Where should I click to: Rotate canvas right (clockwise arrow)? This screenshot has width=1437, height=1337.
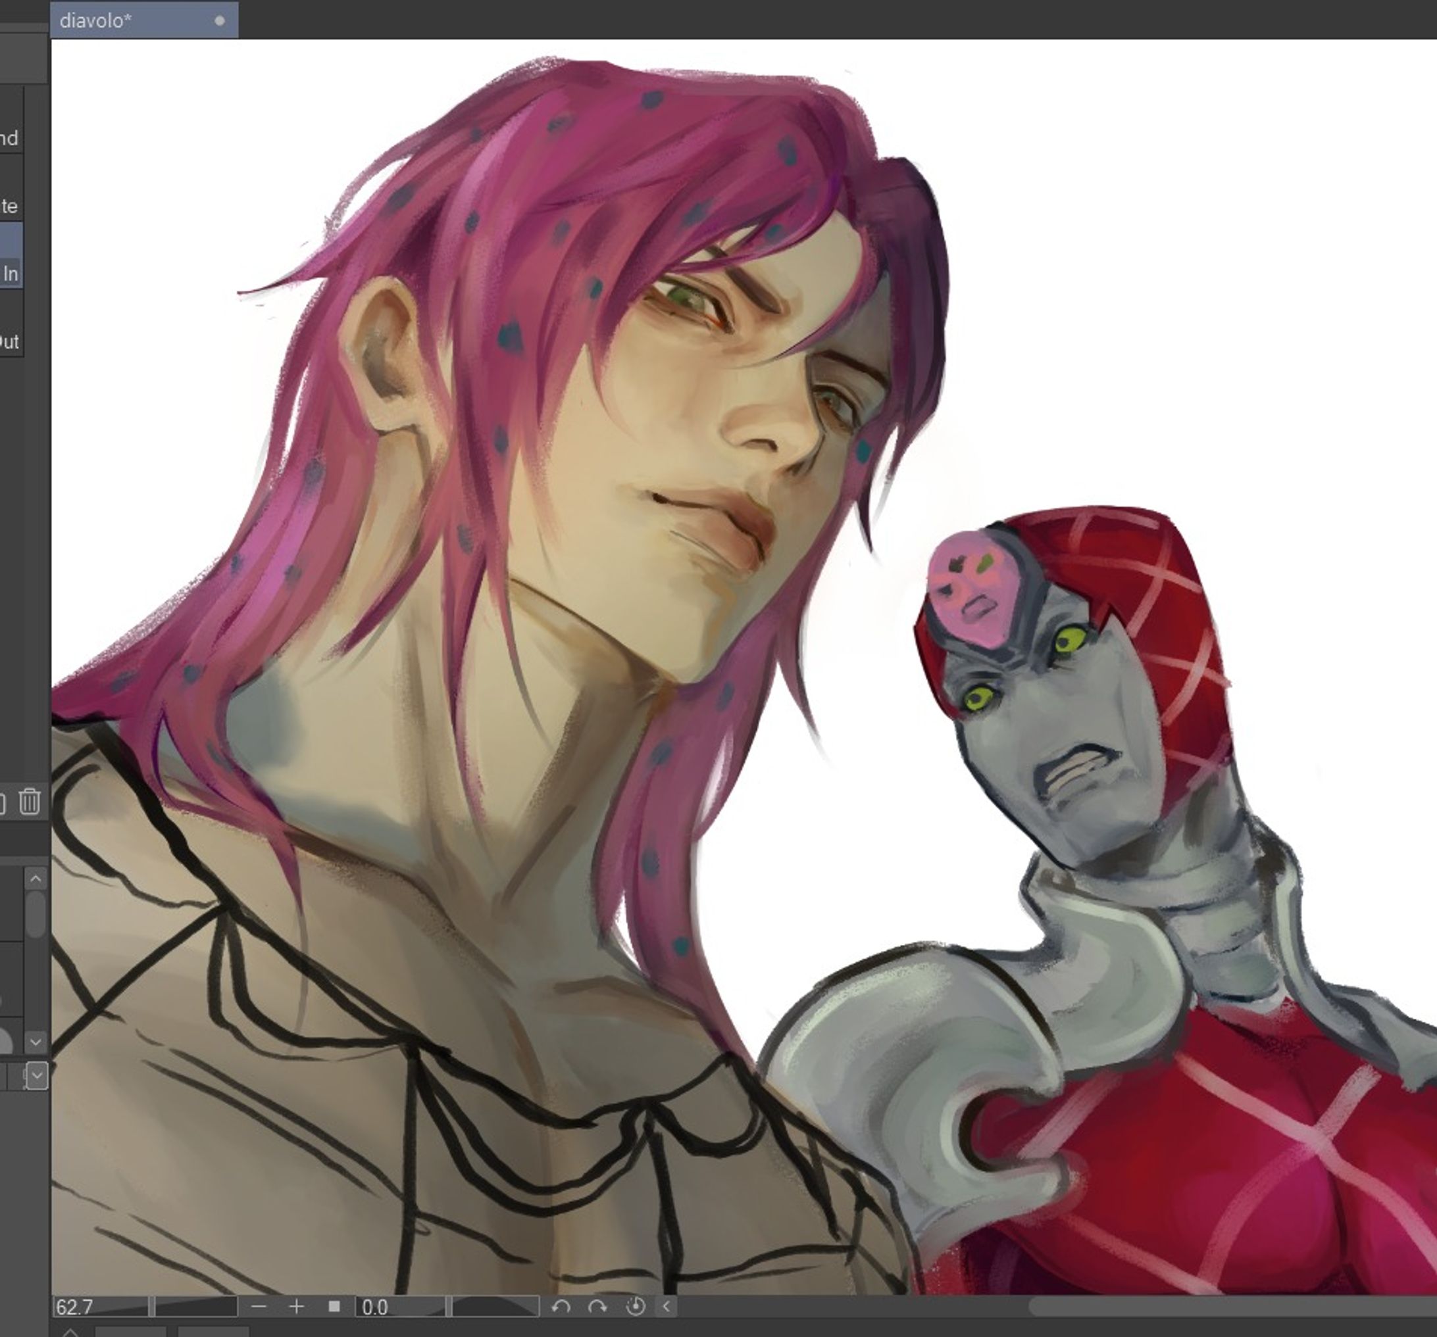(598, 1306)
